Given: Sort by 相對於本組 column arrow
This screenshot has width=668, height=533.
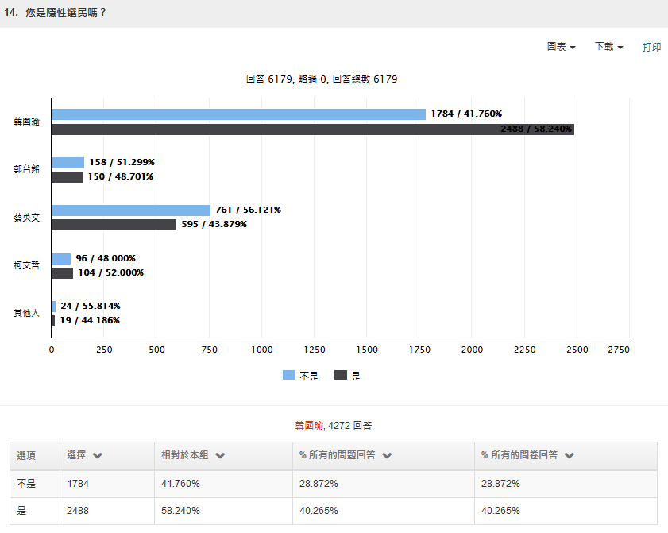Looking at the screenshot, I should 220,455.
